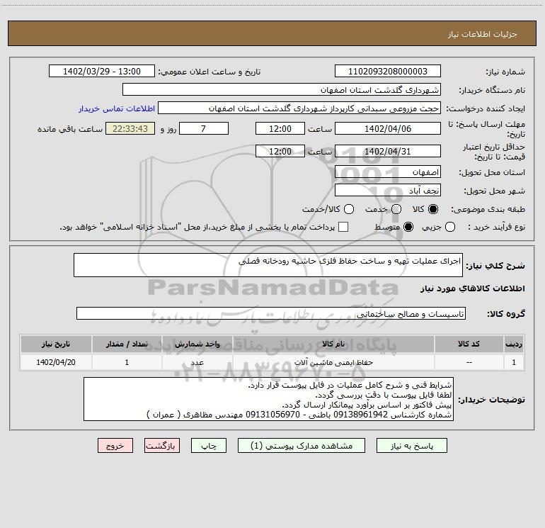The width and height of the screenshot is (545, 528).
Task: Click the buyer name field شهرداری گلدشت
Action: tap(282, 90)
